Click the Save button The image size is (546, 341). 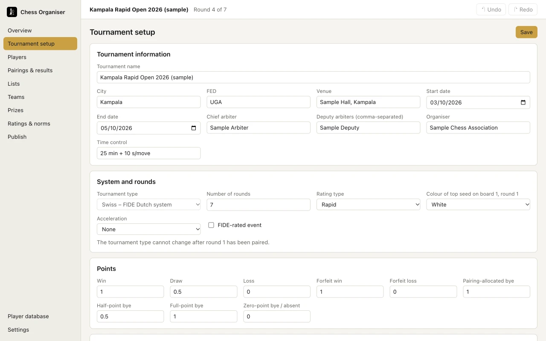pos(526,32)
